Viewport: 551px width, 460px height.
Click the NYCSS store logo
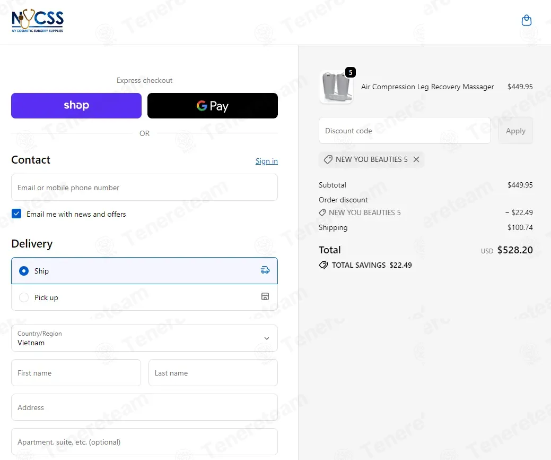(38, 21)
